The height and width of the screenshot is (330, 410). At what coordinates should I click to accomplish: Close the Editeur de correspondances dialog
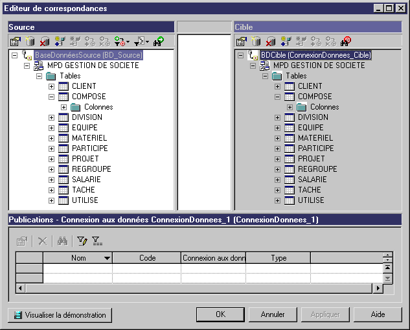[x=400, y=8]
